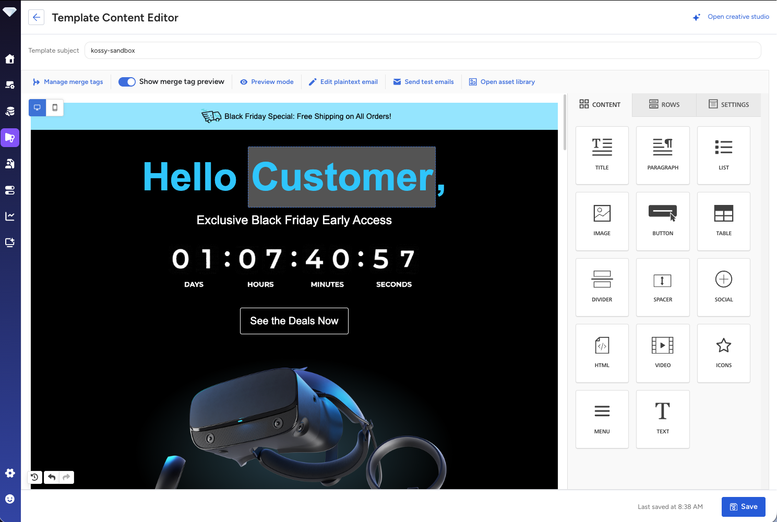Click the Hello heading text
The image size is (777, 522).
click(x=190, y=177)
